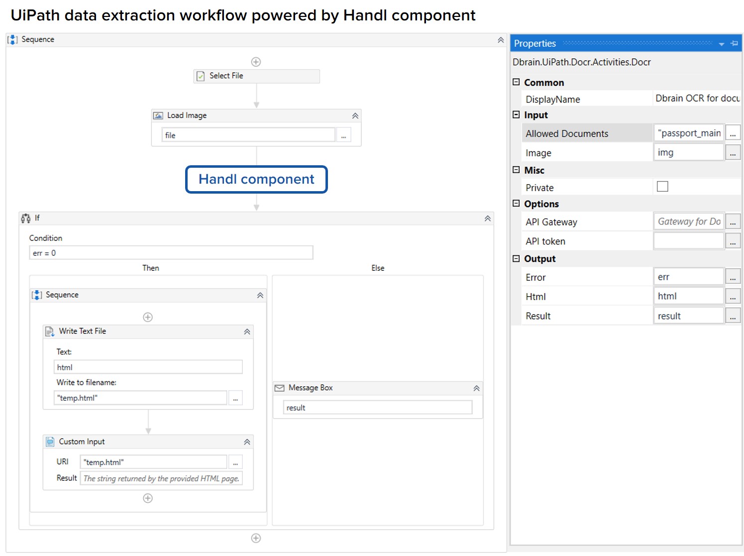
Task: Click the Write Text File activity icon
Action: [50, 332]
